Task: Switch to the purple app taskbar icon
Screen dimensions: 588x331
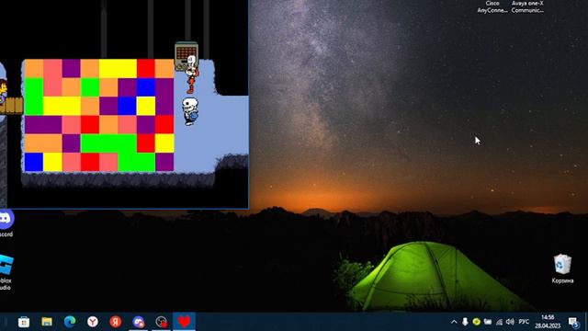Action: pyautogui.click(x=139, y=322)
